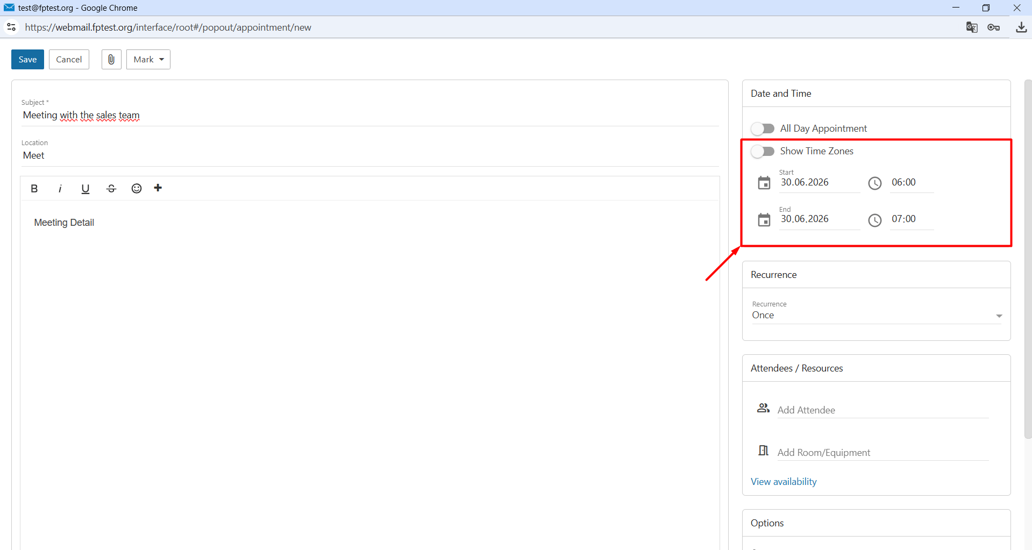Edit the End date 30.06.2026 field
1032x550 pixels.
pos(819,219)
